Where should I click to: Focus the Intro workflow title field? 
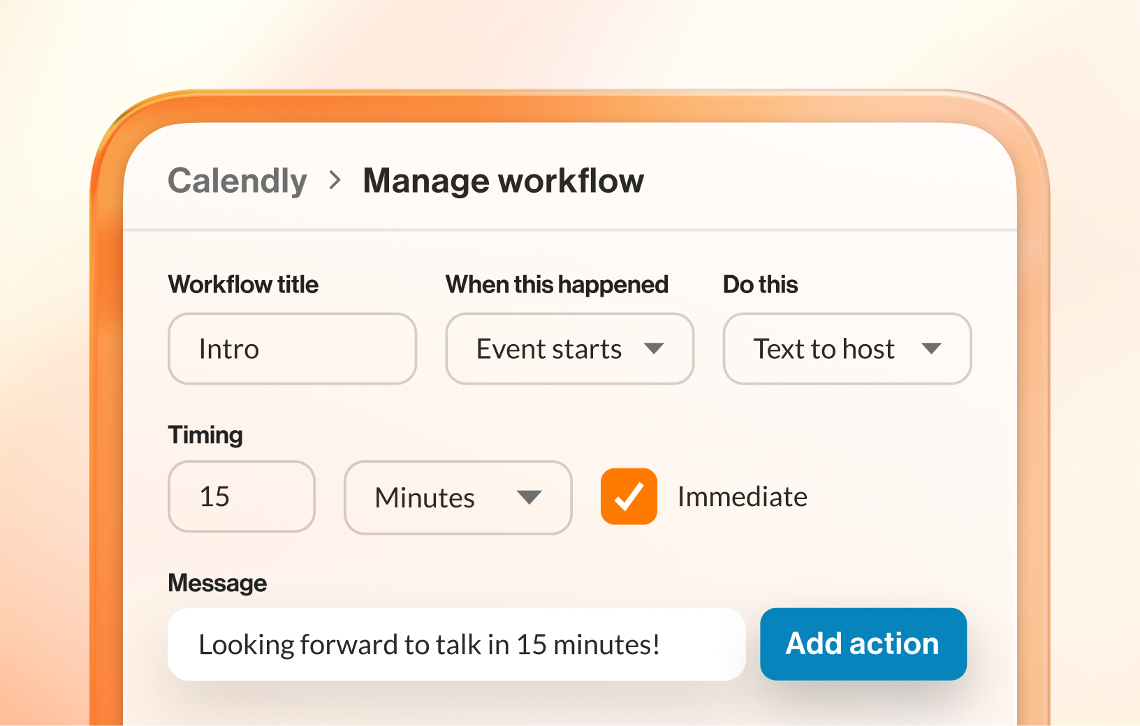(x=292, y=349)
